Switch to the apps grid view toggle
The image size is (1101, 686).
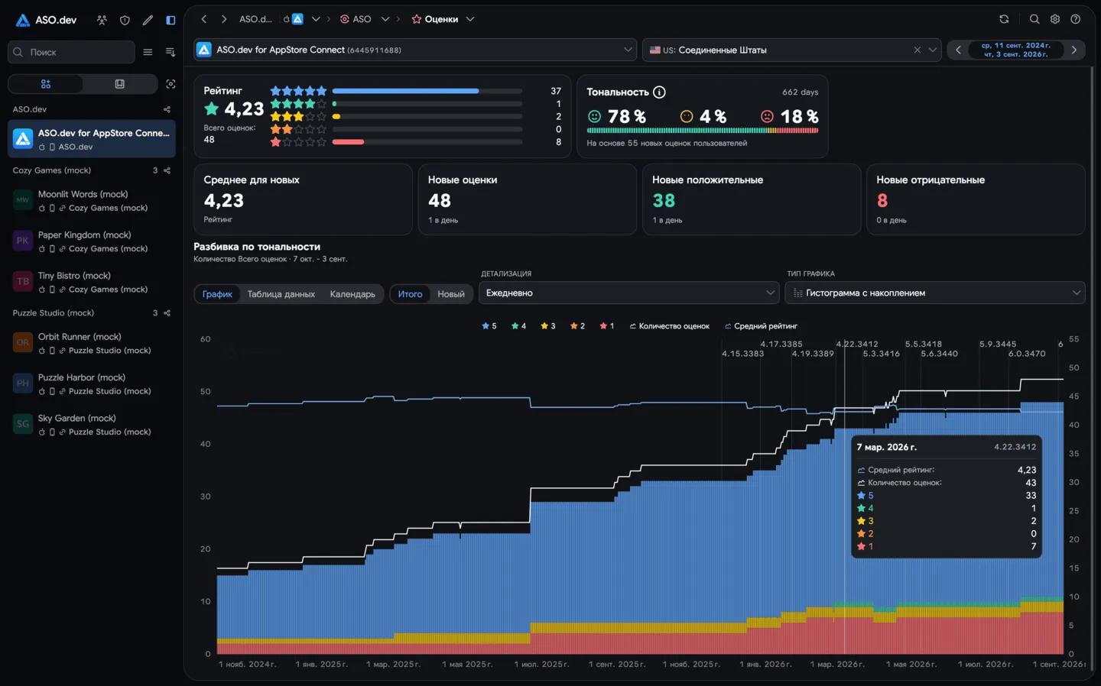coord(46,84)
